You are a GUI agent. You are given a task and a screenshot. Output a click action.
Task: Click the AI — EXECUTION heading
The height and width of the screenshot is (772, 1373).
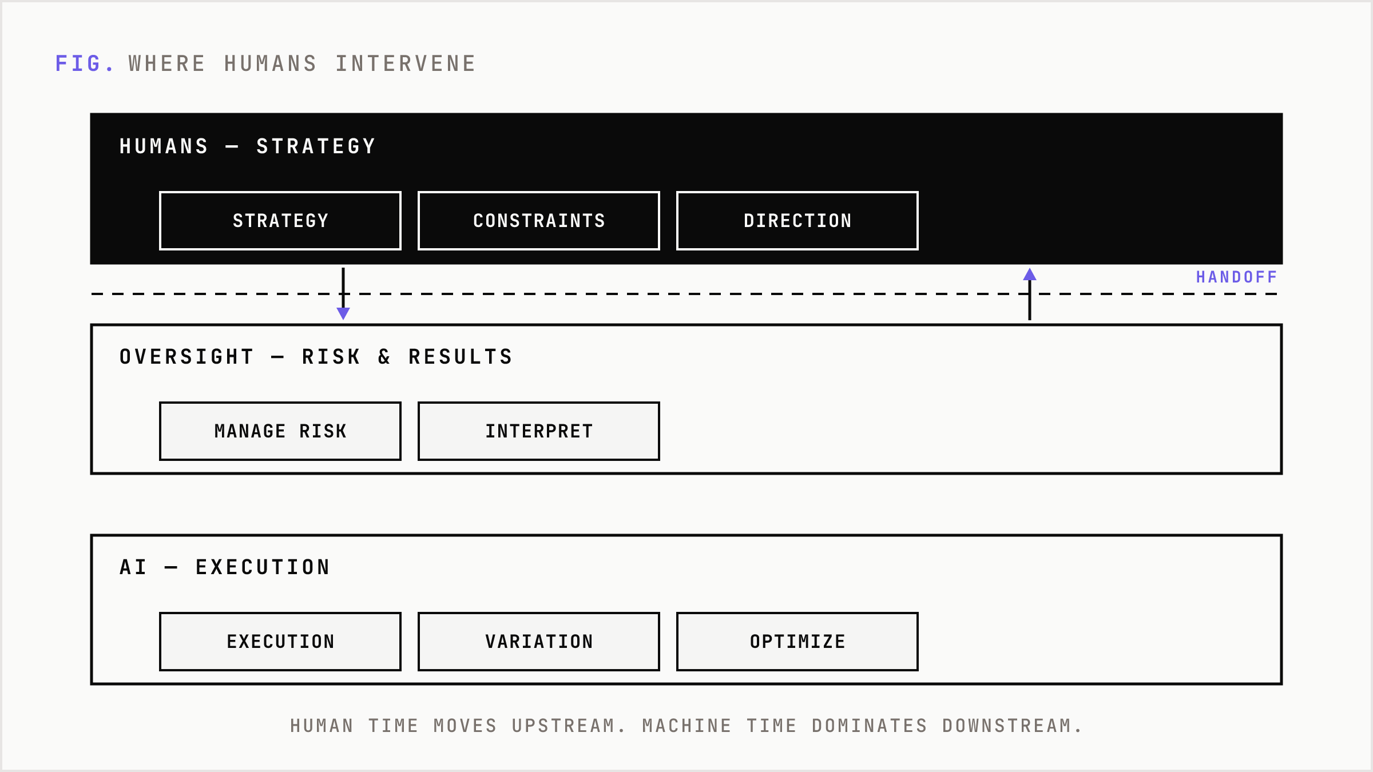[225, 567]
